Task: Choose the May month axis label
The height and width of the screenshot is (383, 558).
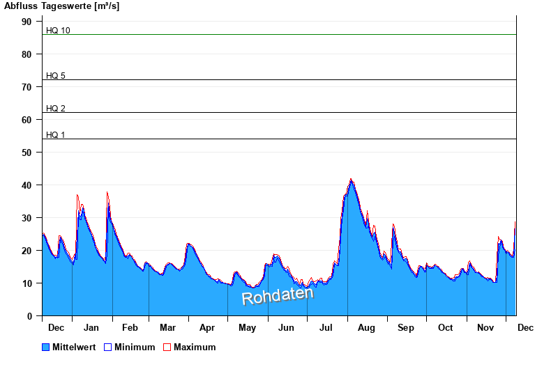Action: (x=247, y=327)
